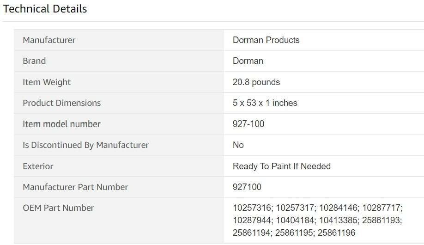Click the Technical Details heading
This screenshot has width=424, height=245.
tap(45, 9)
